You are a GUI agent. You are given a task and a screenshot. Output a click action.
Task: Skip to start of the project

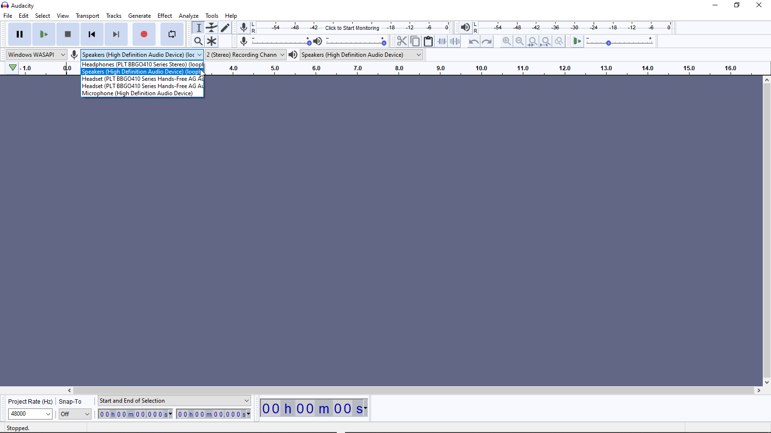tap(92, 34)
